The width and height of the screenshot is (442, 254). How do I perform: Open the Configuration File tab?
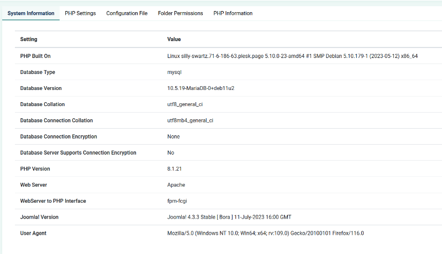(127, 13)
